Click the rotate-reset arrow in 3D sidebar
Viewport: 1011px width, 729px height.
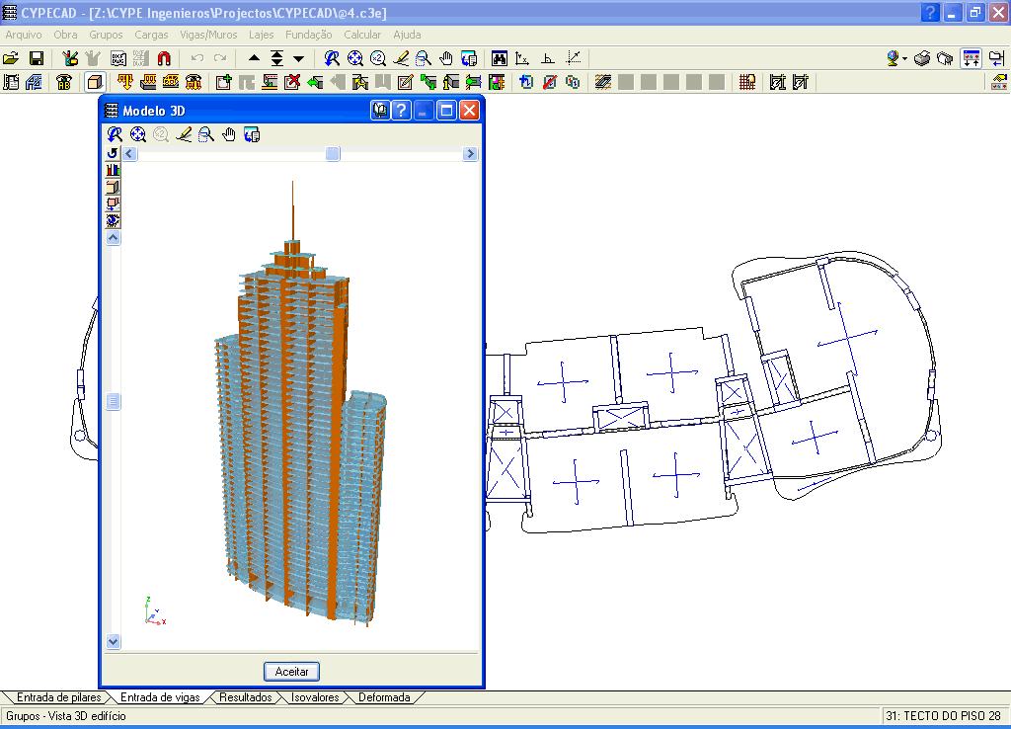[113, 153]
